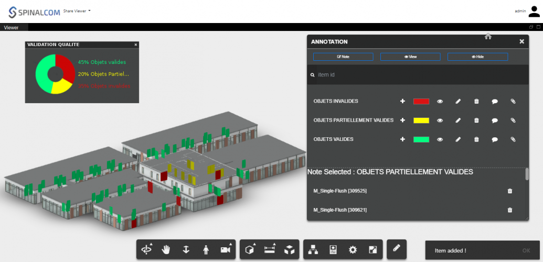Click the Note button in Annotation
Image resolution: width=543 pixels, height=262 pixels.
(343, 57)
